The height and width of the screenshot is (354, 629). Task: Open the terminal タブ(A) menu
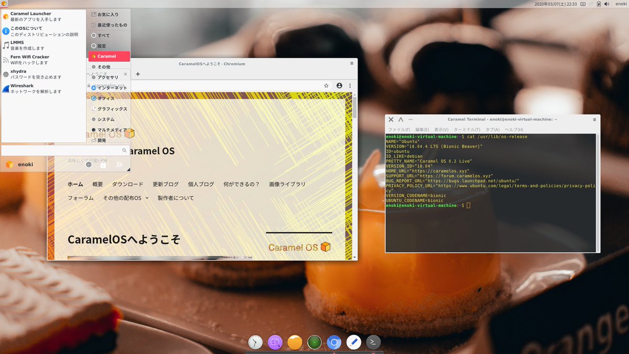click(493, 130)
